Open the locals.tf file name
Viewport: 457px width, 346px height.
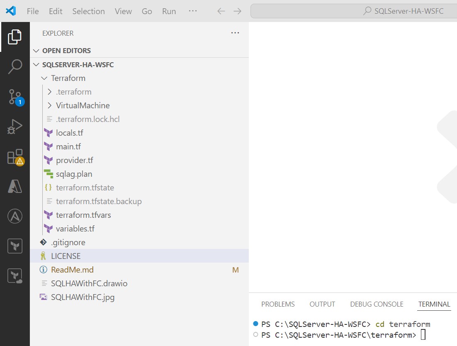[69, 133]
